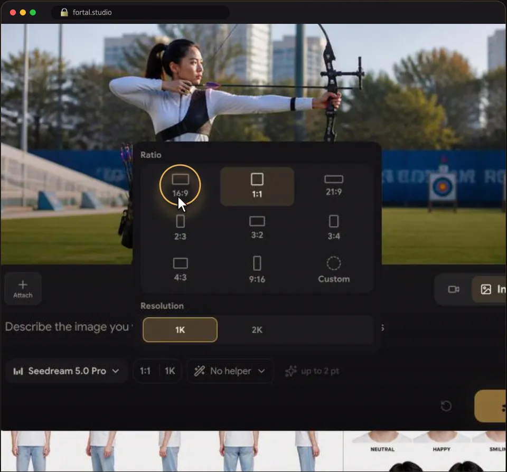Screen dimensions: 507x472
Task: Choose the 3:4 ratio option
Action: (334, 228)
